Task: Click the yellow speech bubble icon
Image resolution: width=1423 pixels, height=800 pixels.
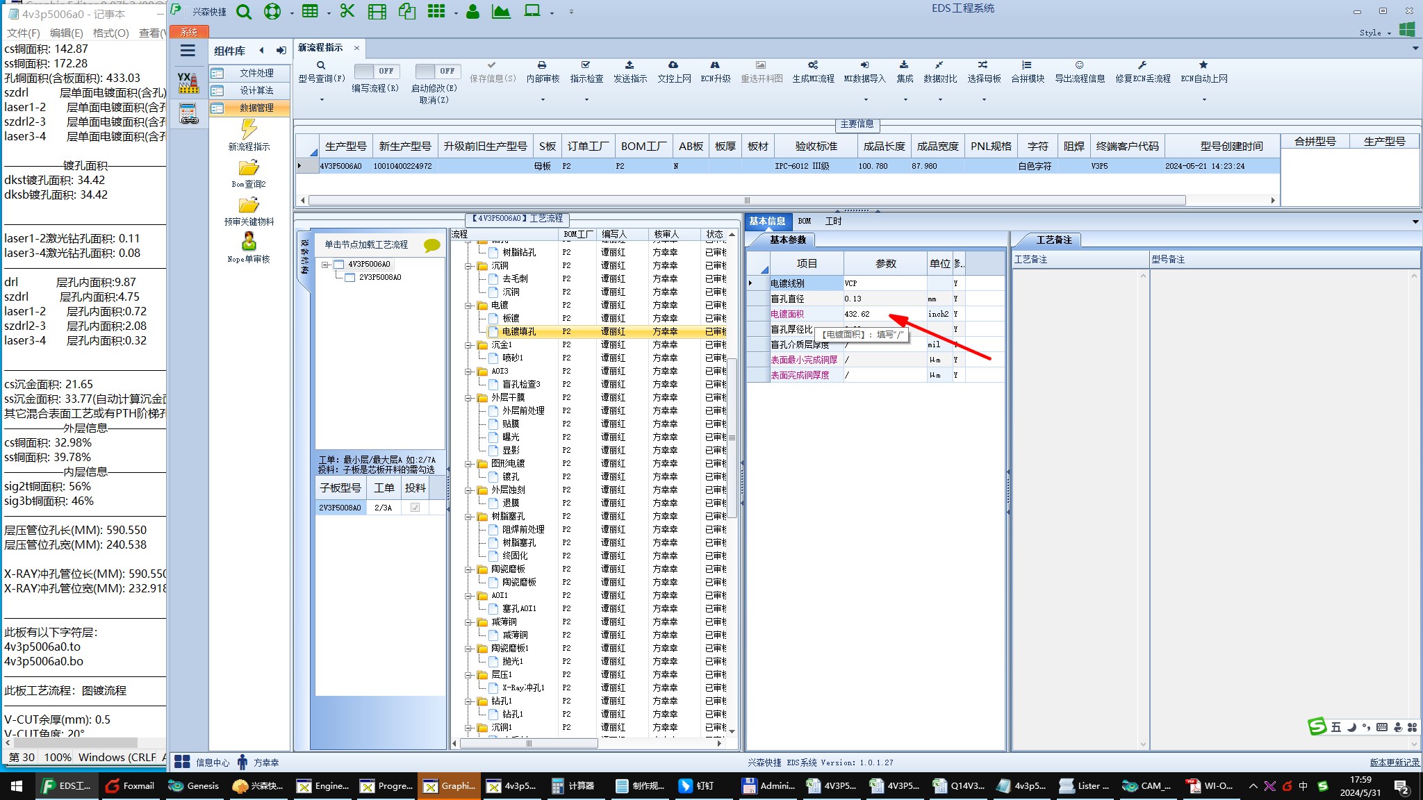Action: (x=431, y=245)
